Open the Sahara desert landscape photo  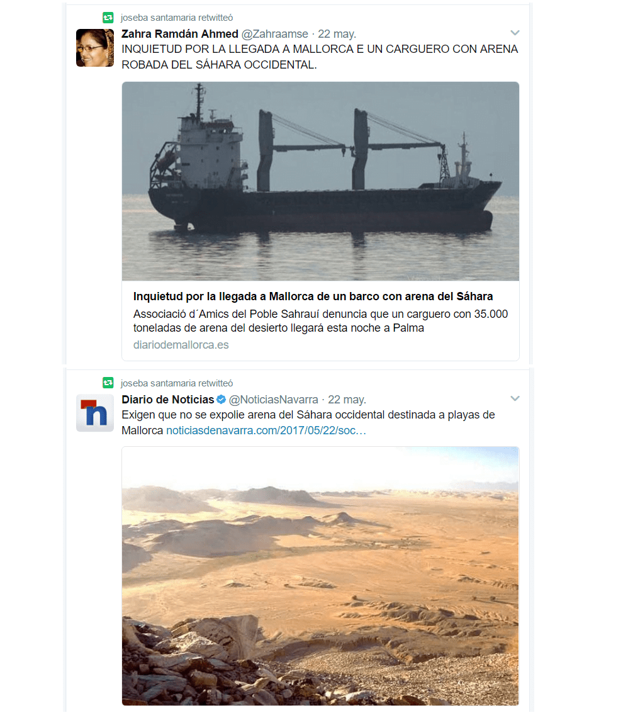[x=320, y=576]
